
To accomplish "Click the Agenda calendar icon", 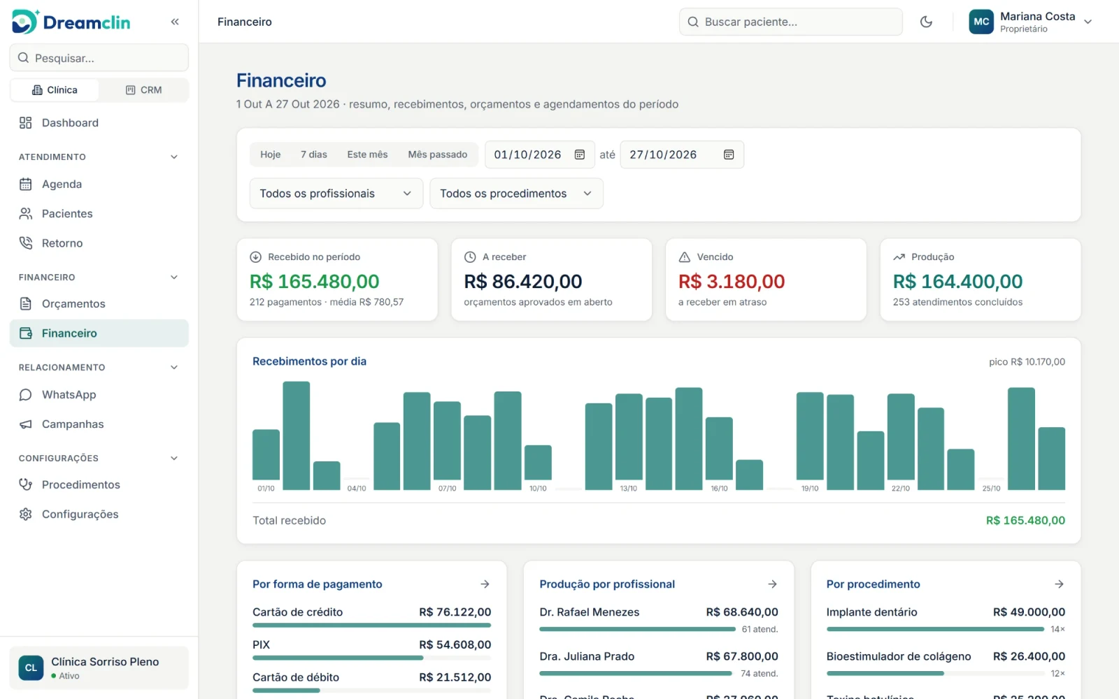I will coord(26,184).
